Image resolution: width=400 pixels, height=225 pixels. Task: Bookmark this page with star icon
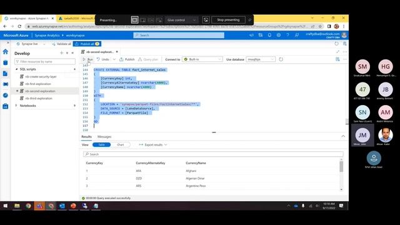coord(320,26)
